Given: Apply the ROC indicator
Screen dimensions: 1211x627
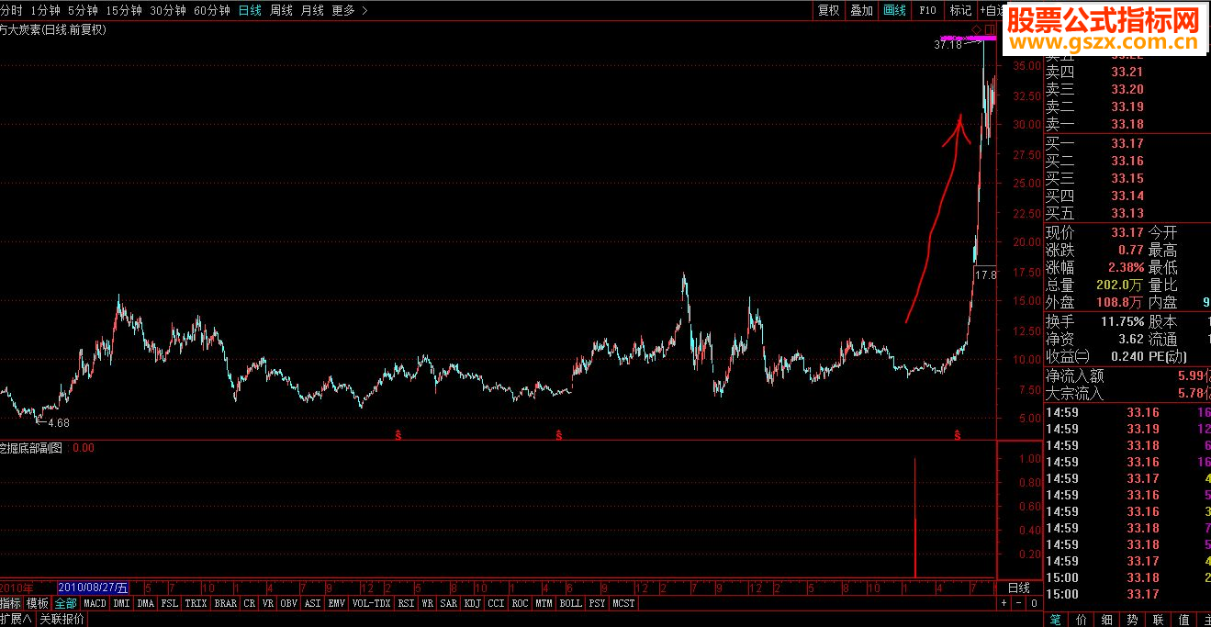Looking at the screenshot, I should (x=520, y=603).
